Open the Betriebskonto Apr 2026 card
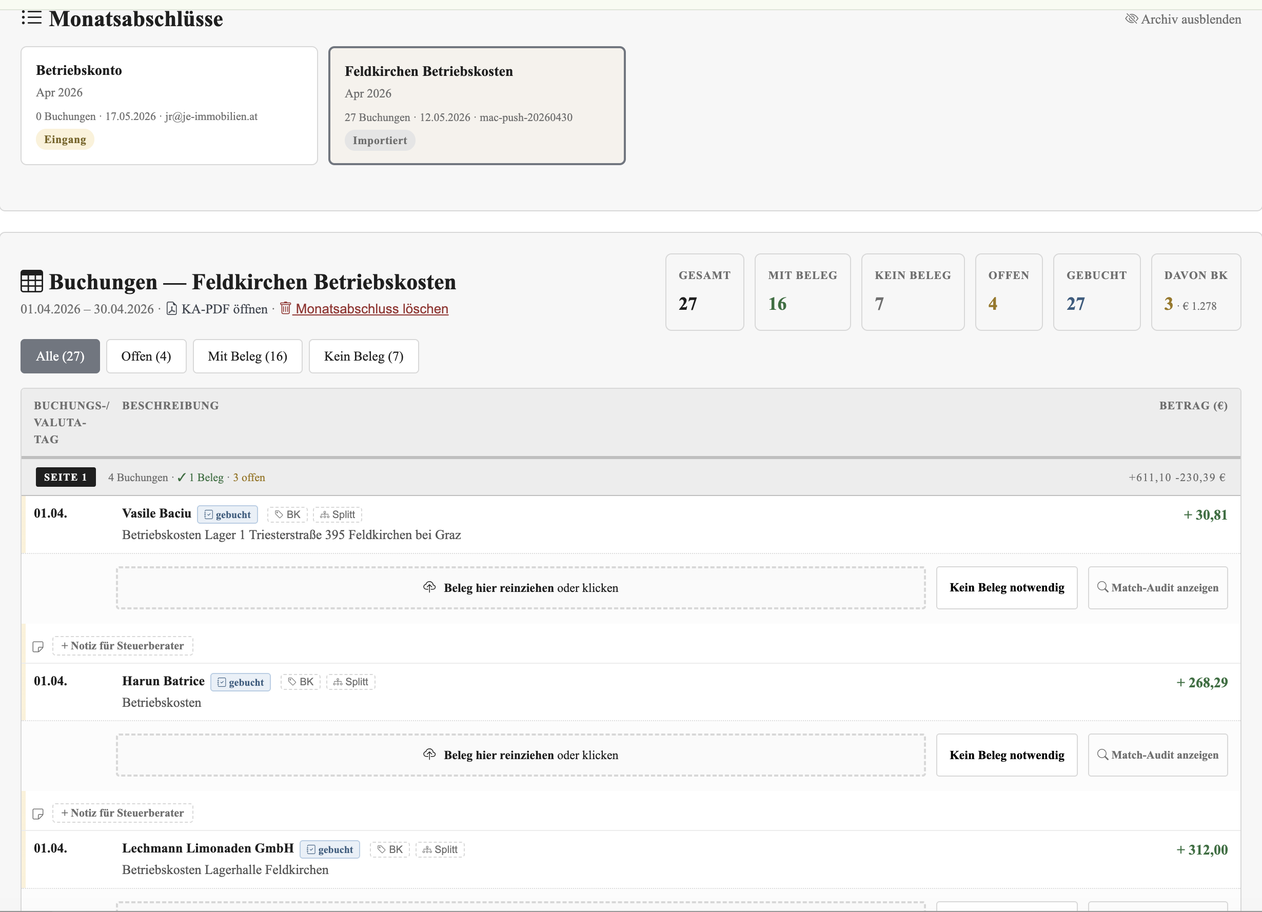The height and width of the screenshot is (912, 1262). 169,106
